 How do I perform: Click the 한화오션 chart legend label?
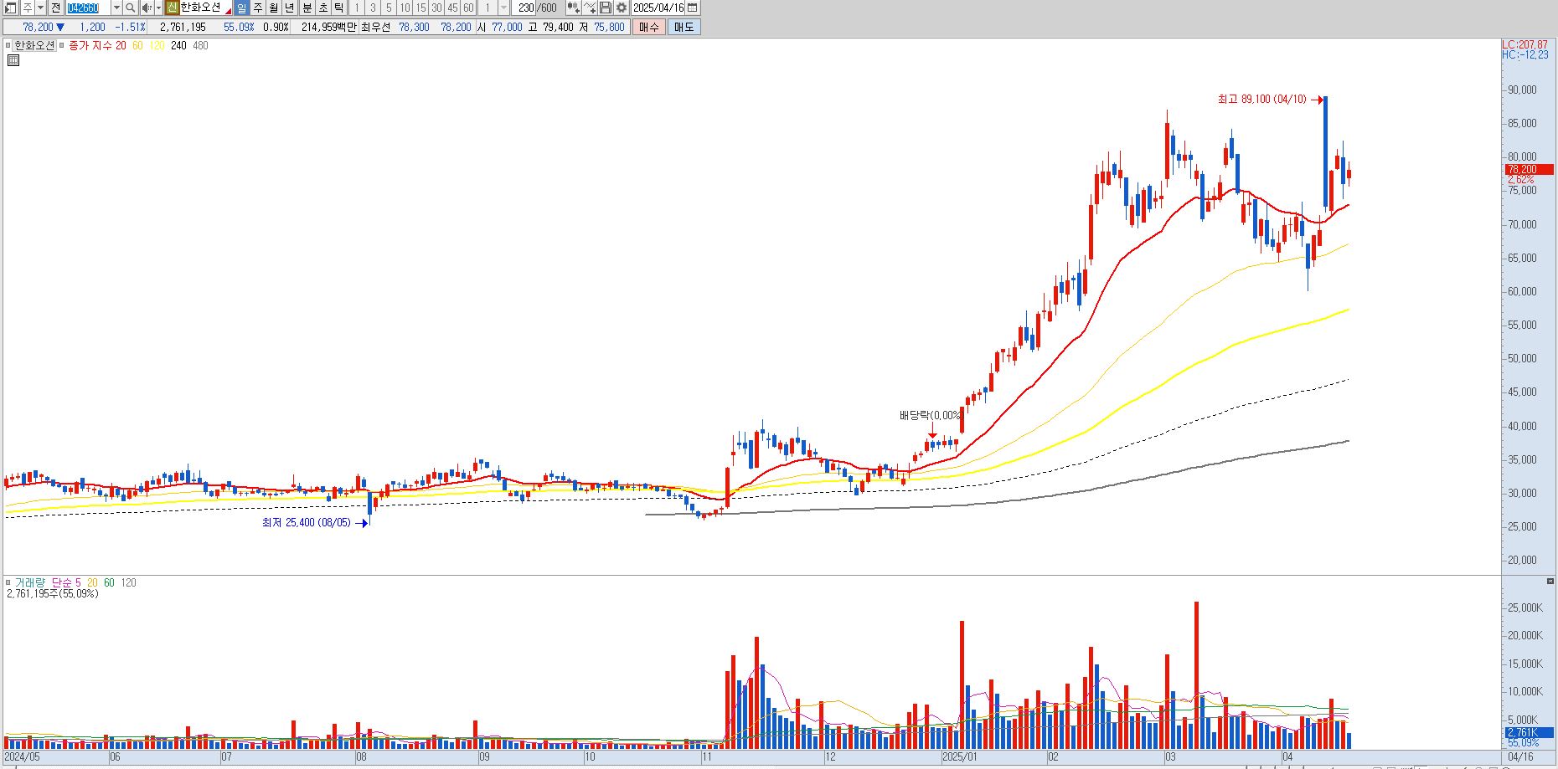coord(34,46)
